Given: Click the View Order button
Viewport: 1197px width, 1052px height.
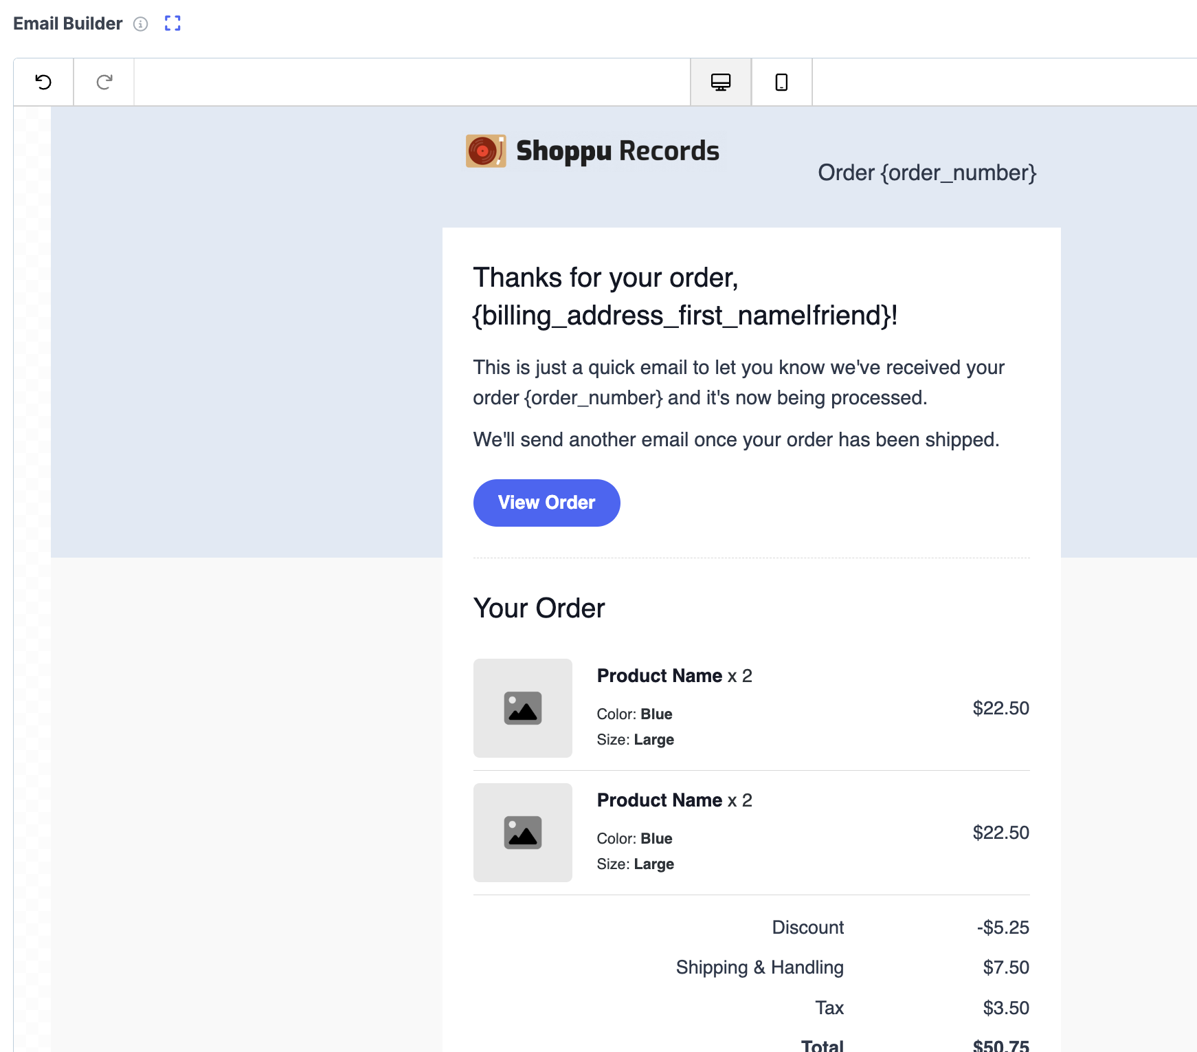Looking at the screenshot, I should click(547, 503).
